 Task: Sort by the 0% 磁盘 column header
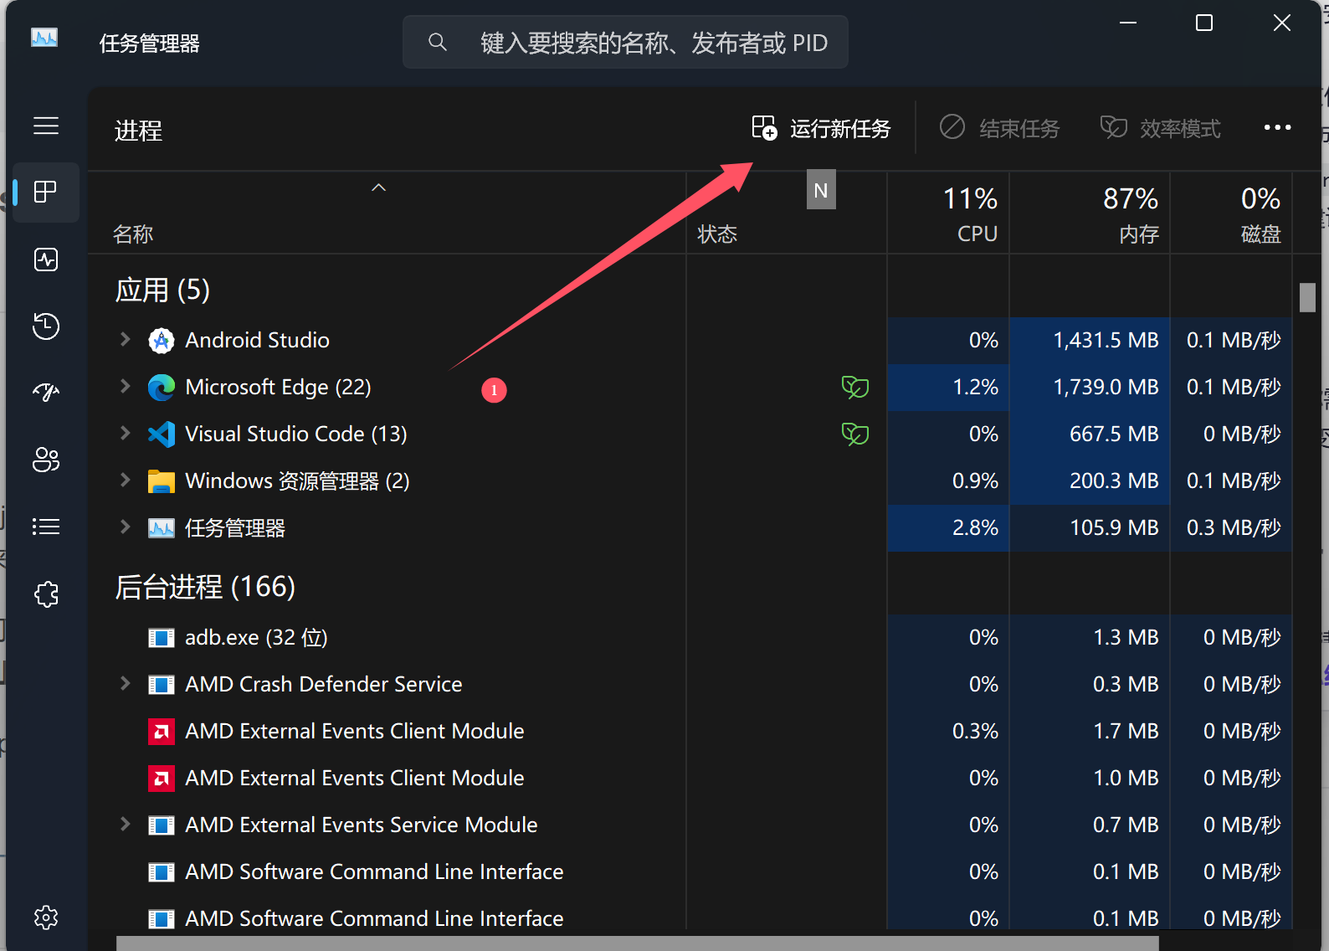[1231, 213]
